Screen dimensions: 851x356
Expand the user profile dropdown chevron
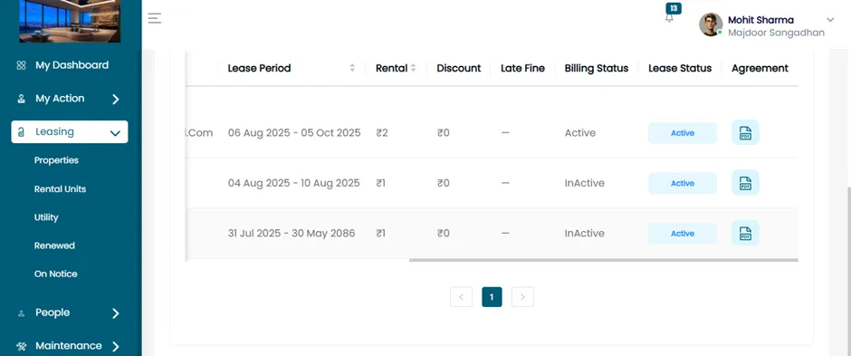830,20
